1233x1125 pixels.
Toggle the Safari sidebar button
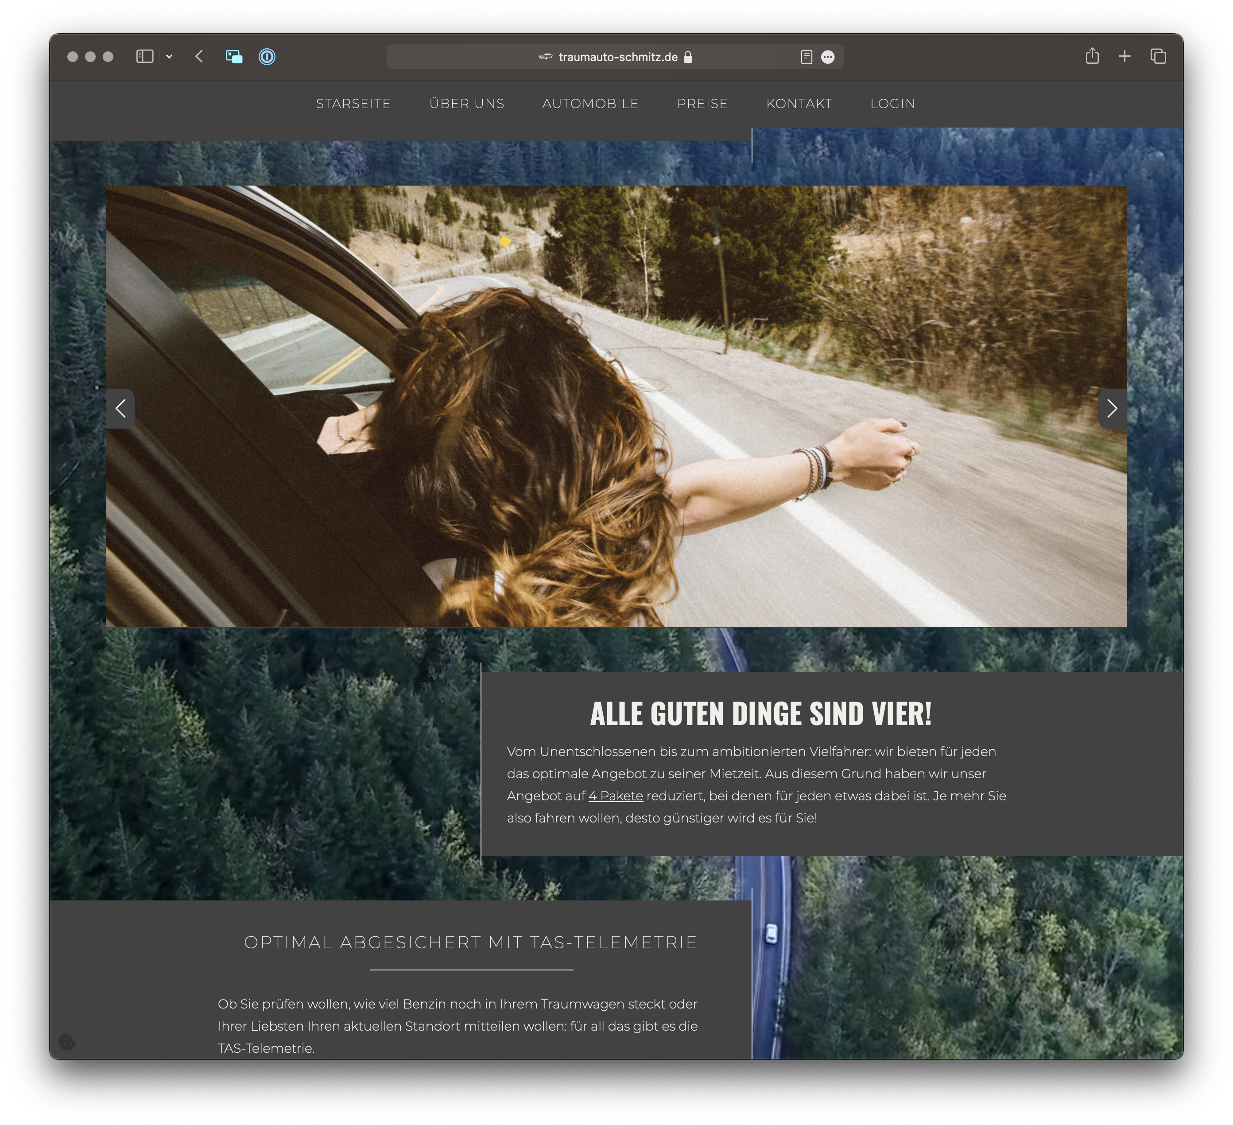tap(144, 57)
